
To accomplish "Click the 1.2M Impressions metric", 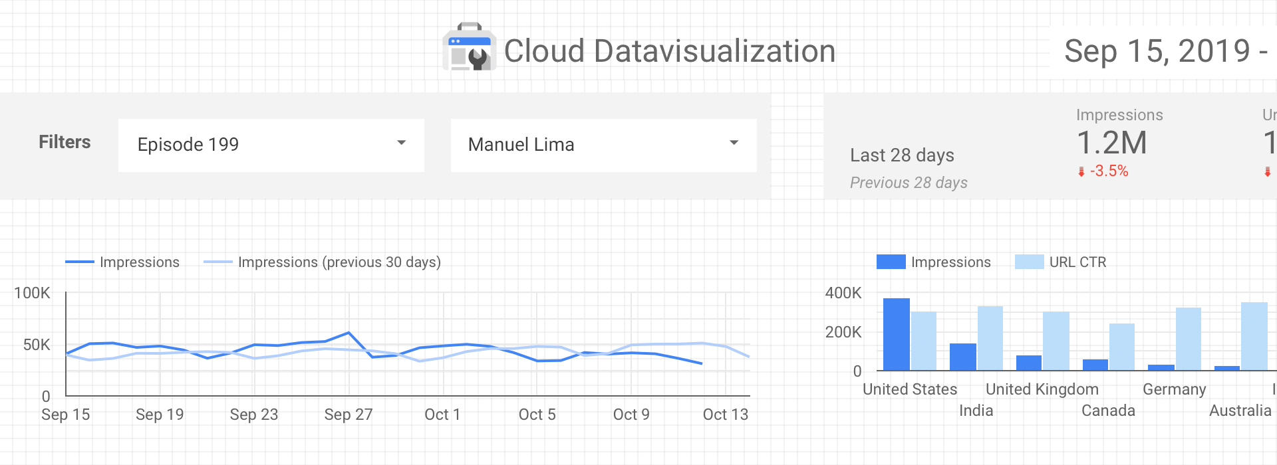I will (1111, 142).
